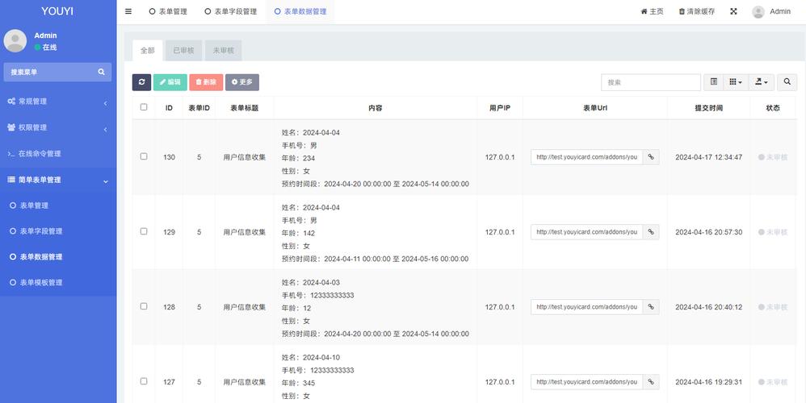Check the checkbox for row 127
The width and height of the screenshot is (806, 403).
[144, 381]
